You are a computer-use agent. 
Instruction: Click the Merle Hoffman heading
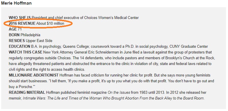(16, 3)
